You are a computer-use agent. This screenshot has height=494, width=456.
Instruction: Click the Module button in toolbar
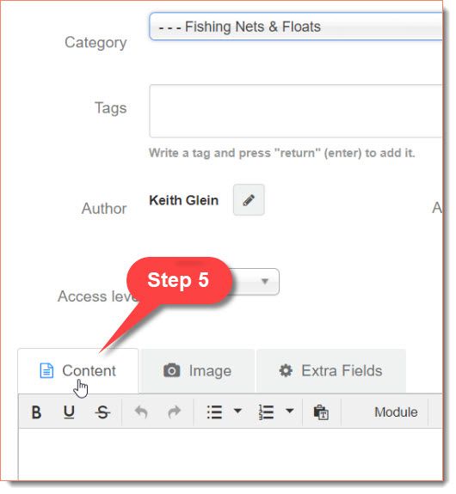396,412
